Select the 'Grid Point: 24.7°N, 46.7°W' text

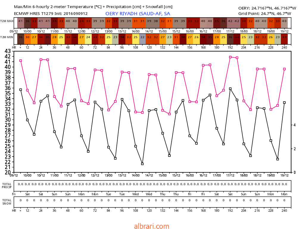pyautogui.click(x=264, y=14)
